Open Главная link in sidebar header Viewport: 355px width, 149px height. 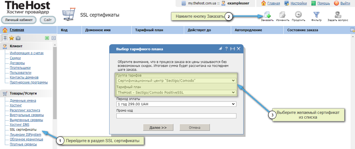click(x=17, y=30)
